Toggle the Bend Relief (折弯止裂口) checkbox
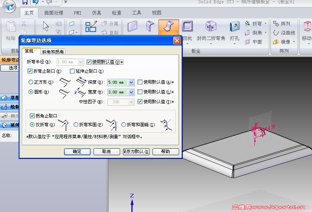Screen dimensions: 312x212 pos(30,71)
